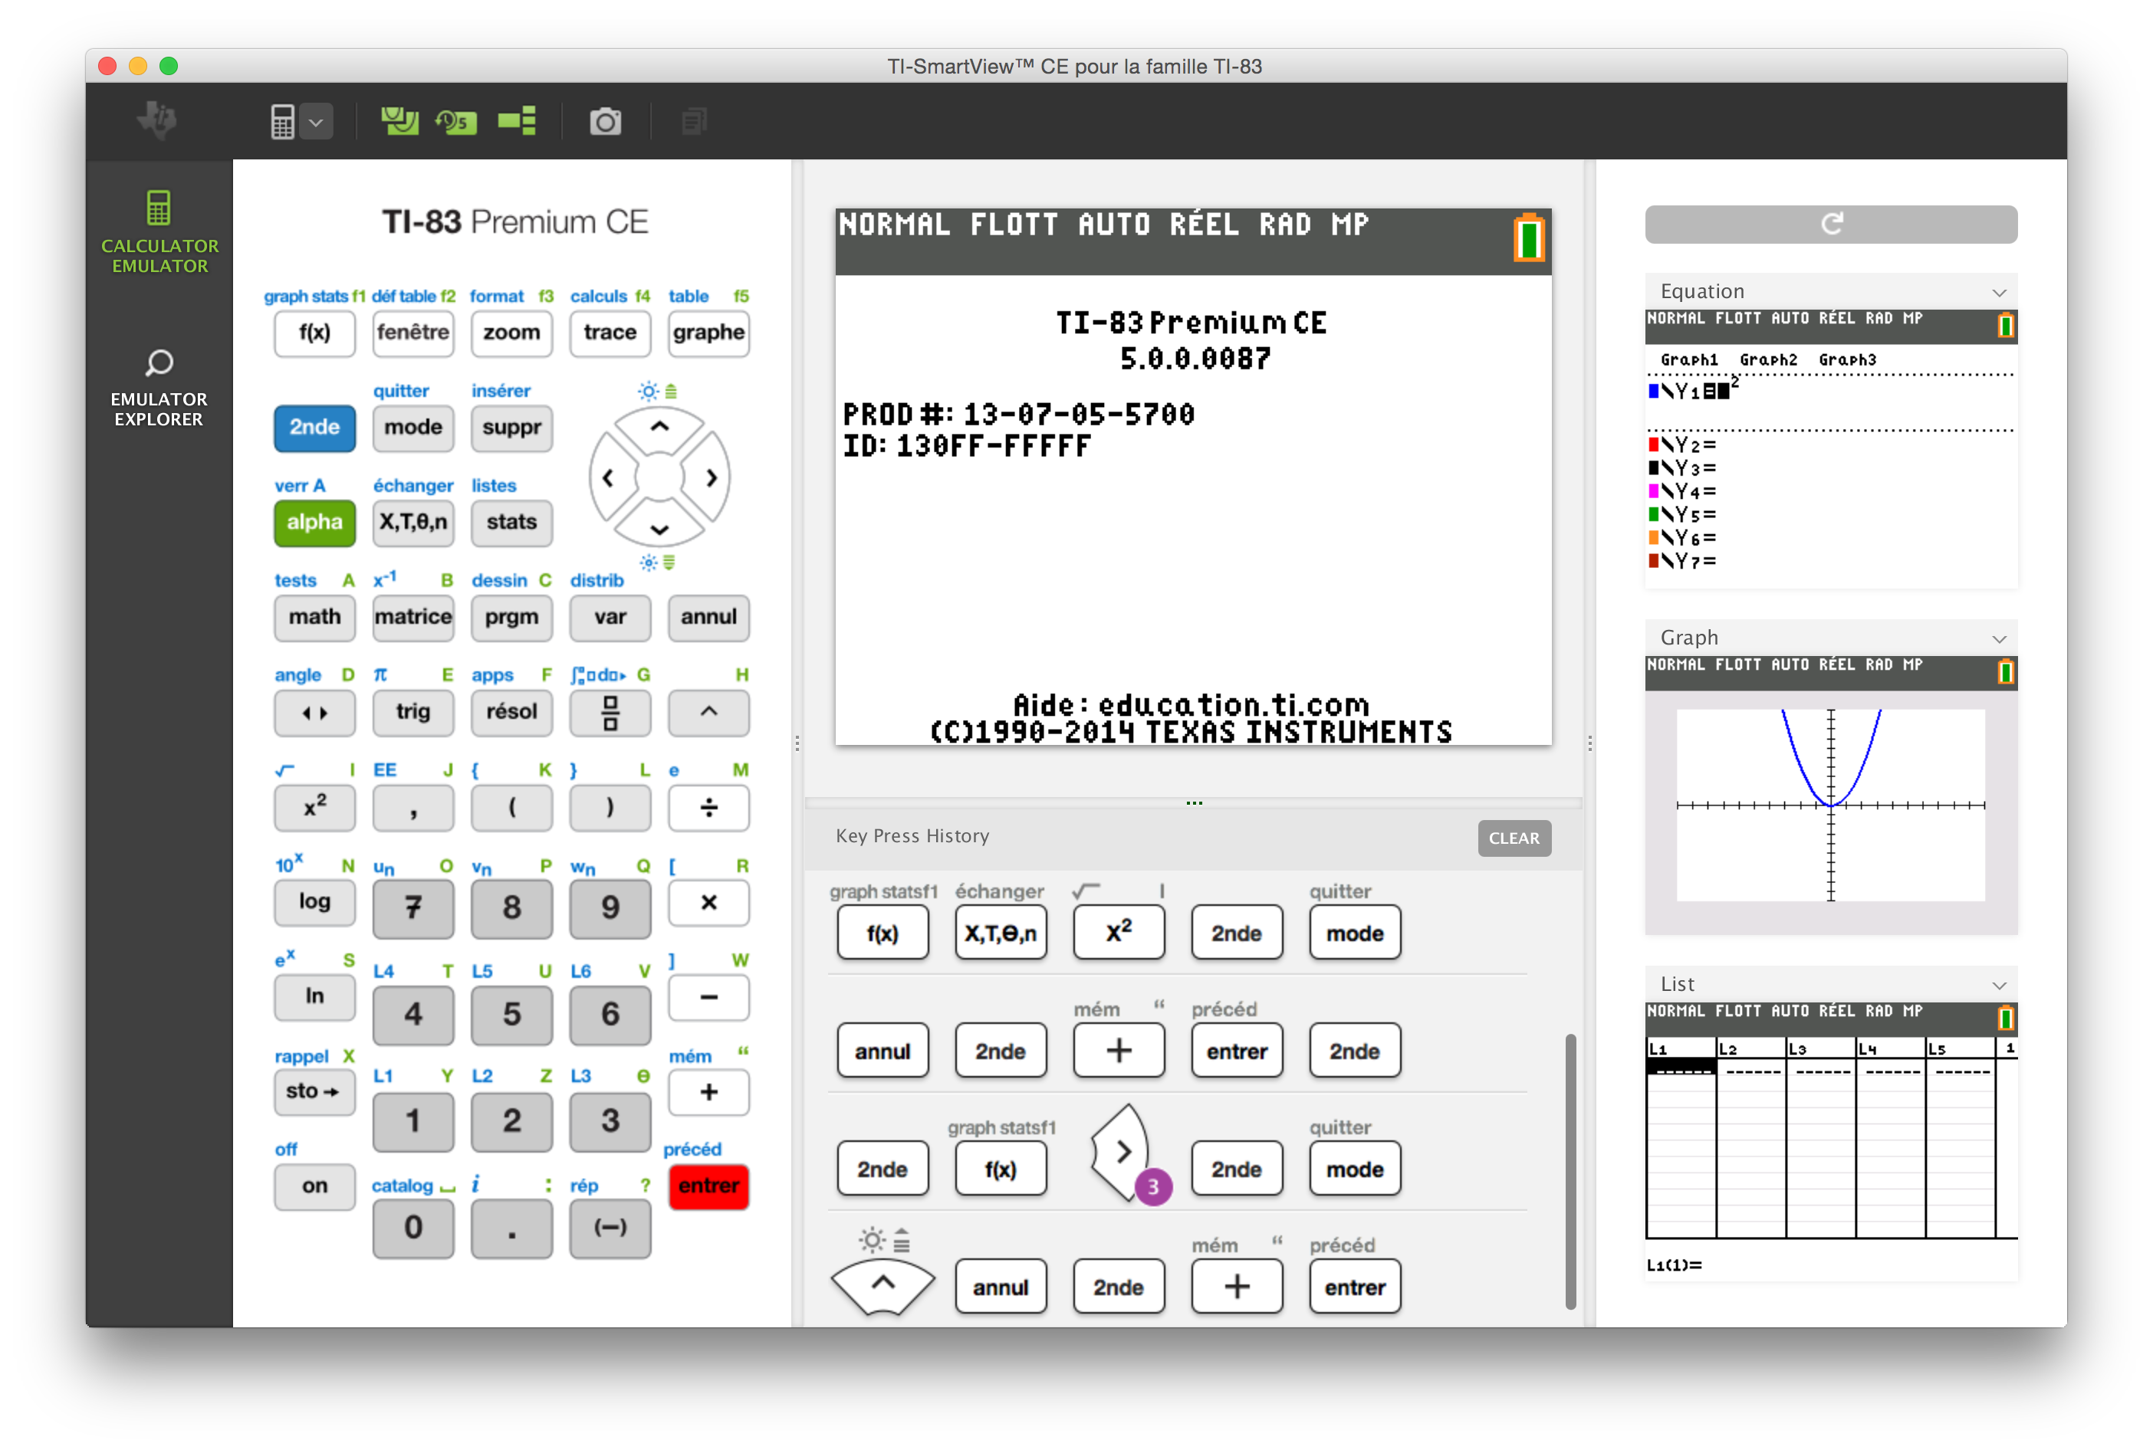Click the Graph2 label in Equation panel
The image size is (2153, 1450).
click(1768, 359)
